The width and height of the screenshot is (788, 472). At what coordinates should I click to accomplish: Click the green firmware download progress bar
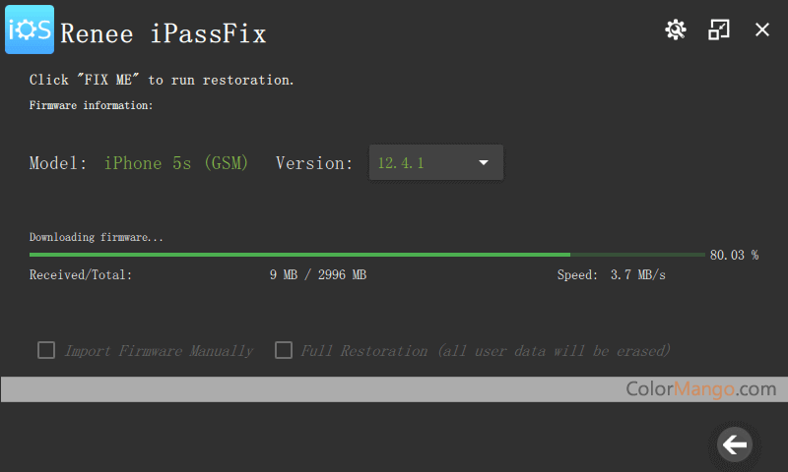(x=299, y=255)
